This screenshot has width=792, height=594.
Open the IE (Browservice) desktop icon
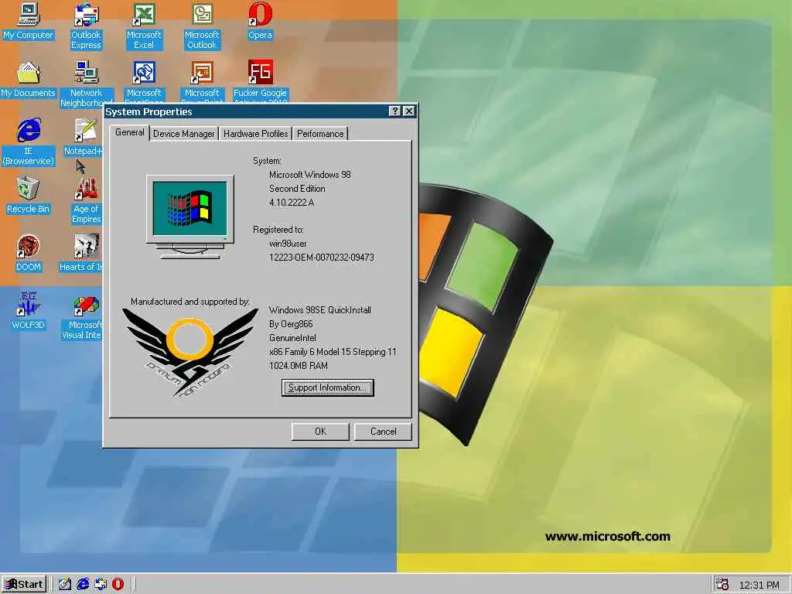[28, 142]
